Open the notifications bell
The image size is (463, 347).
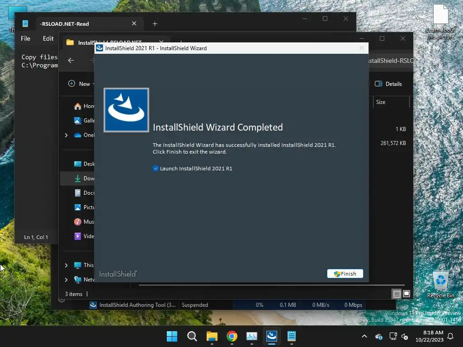450,336
